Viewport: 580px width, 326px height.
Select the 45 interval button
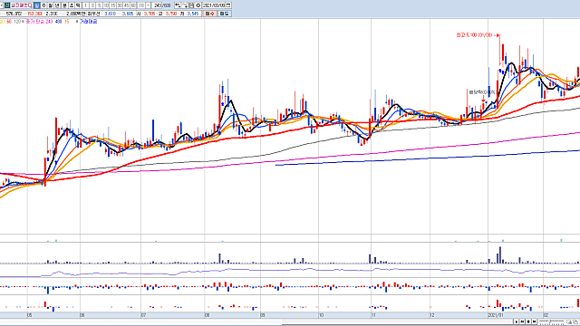(127, 5)
